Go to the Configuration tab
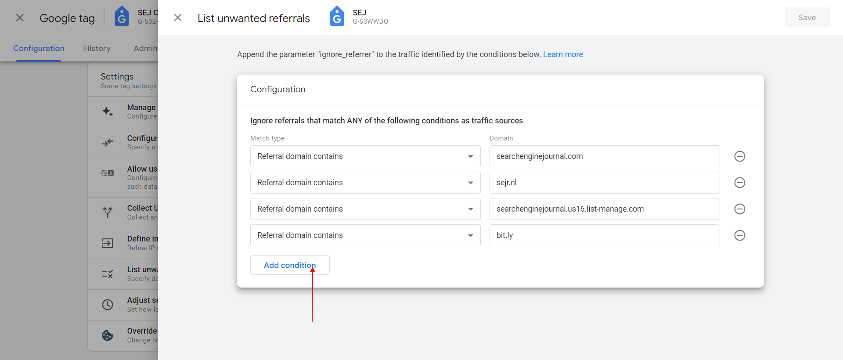 coord(39,48)
